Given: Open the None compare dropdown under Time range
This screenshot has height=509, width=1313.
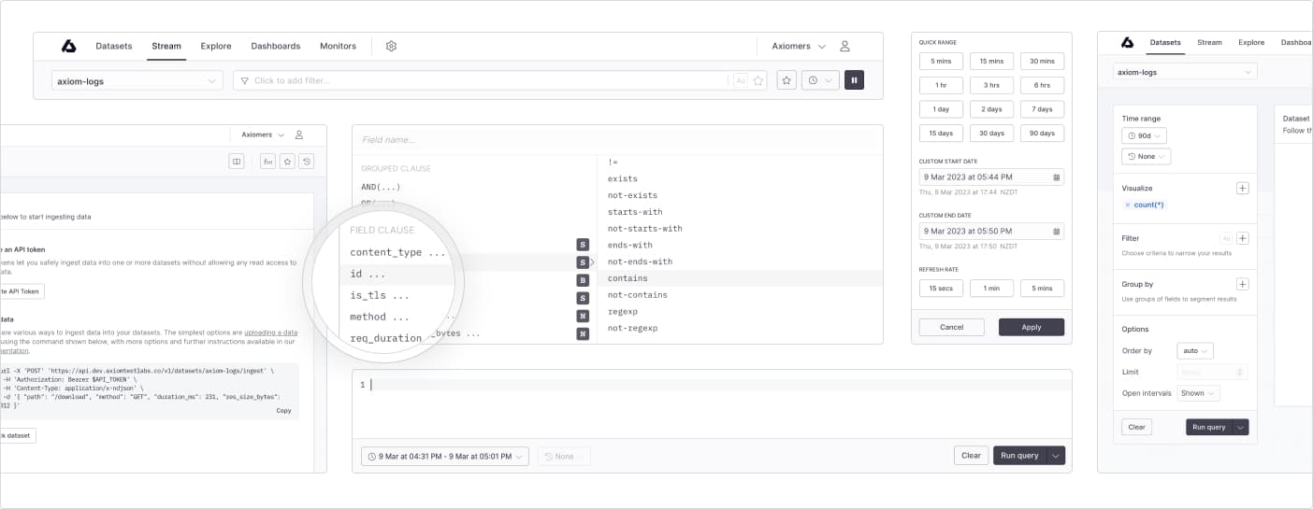Looking at the screenshot, I should [1147, 156].
